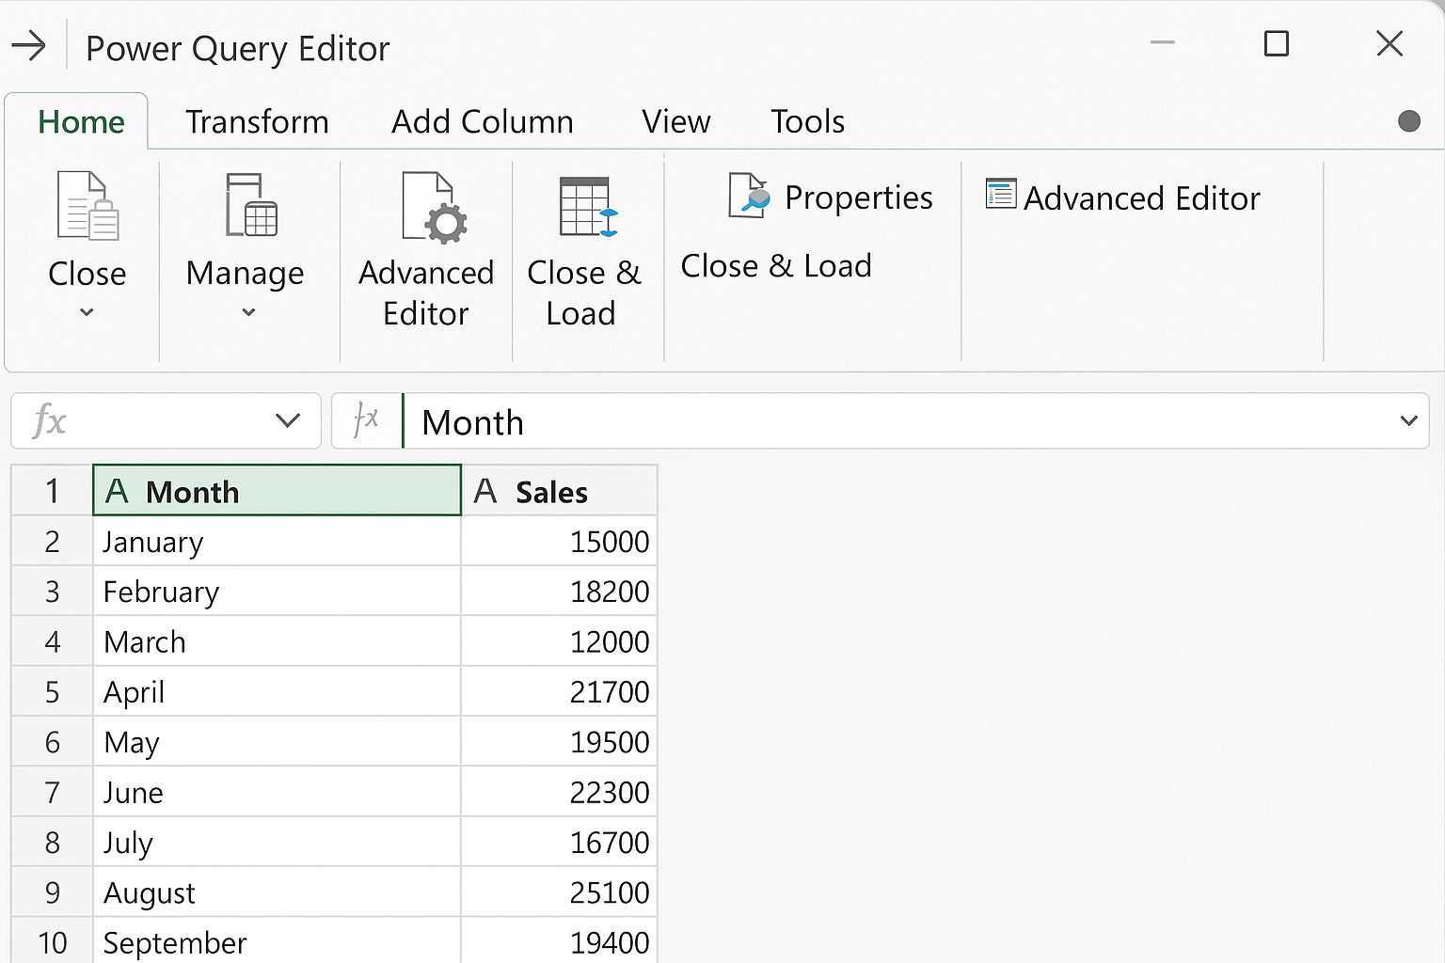Open the Add Column tab

483,121
